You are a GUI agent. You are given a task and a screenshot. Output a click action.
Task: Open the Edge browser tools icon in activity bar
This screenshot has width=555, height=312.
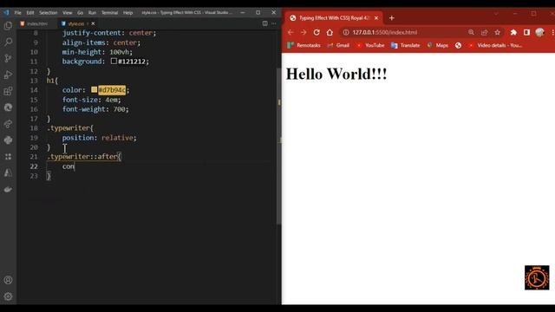(8, 107)
